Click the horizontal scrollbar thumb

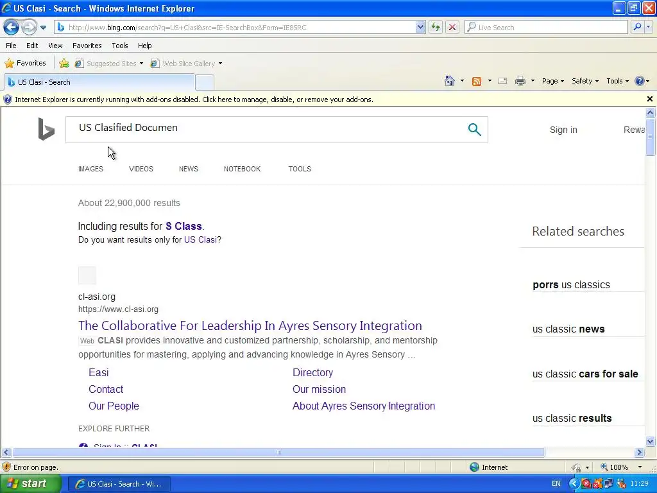coord(278,453)
